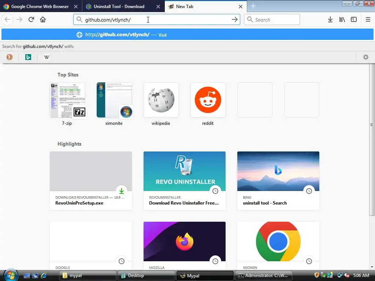Switch to Uninstall Tool - Download tab
This screenshot has height=281, width=375.
coord(120,7)
